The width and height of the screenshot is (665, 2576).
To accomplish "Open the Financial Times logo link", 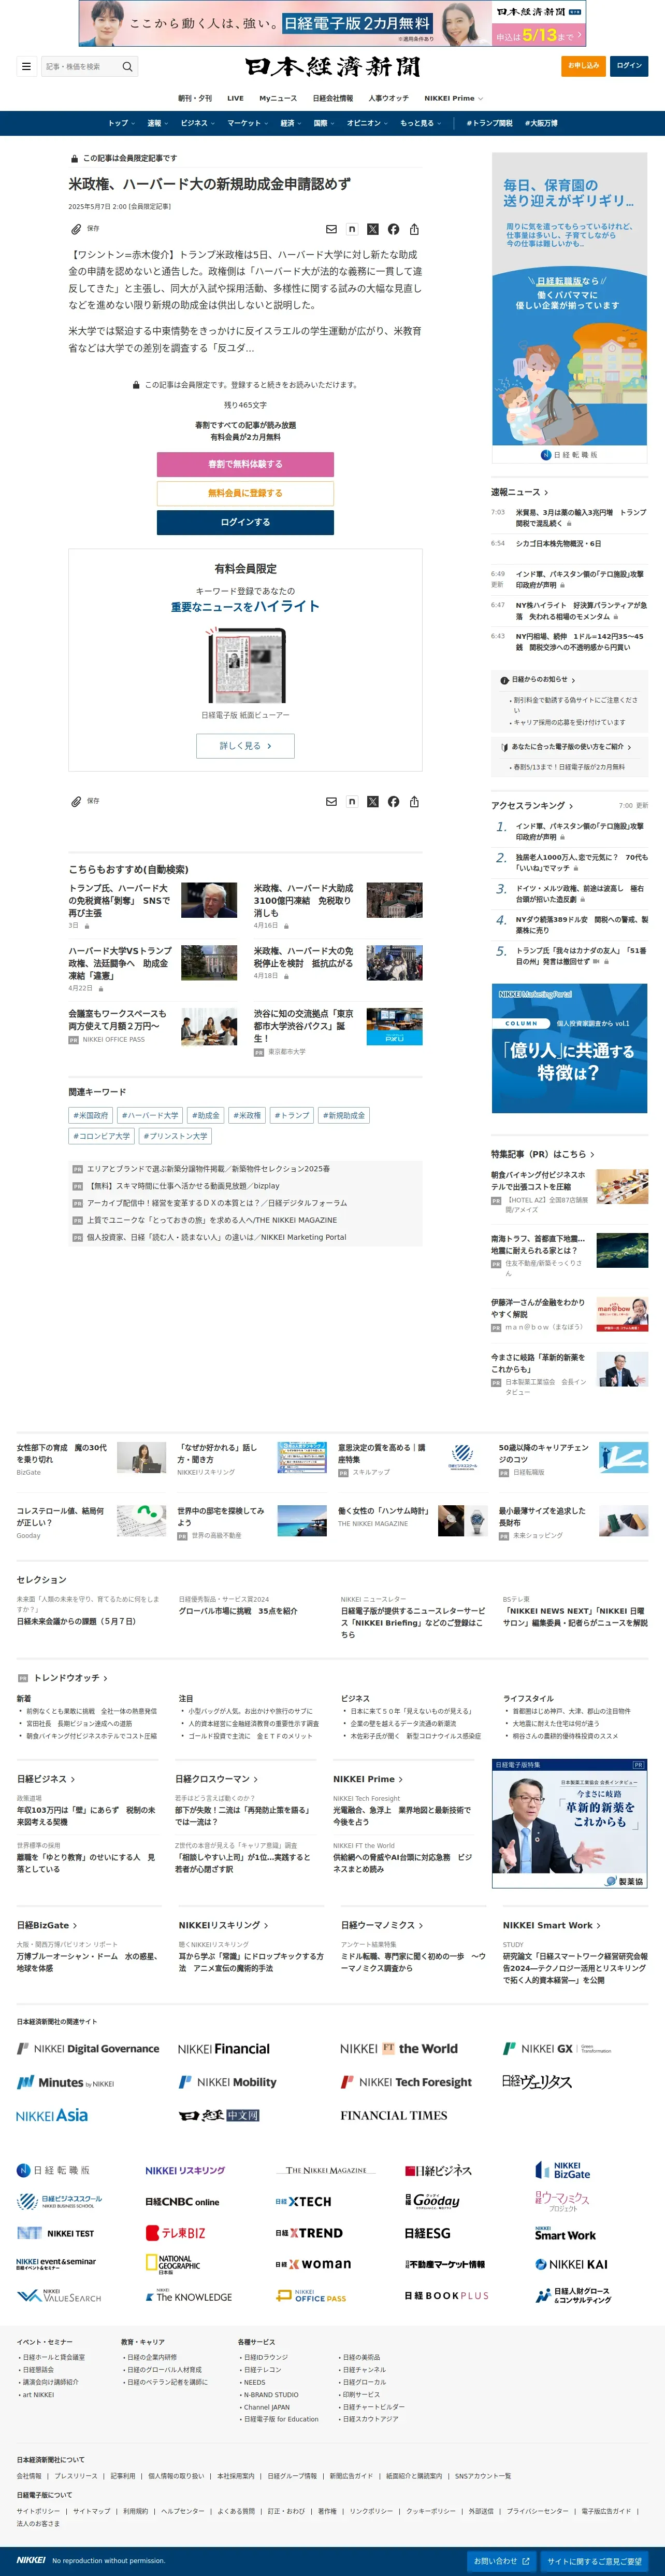I will pos(394,2115).
